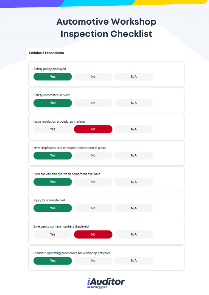Click the Policies & Procedures section heading
The width and height of the screenshot is (209, 295).
pyautogui.click(x=46, y=53)
